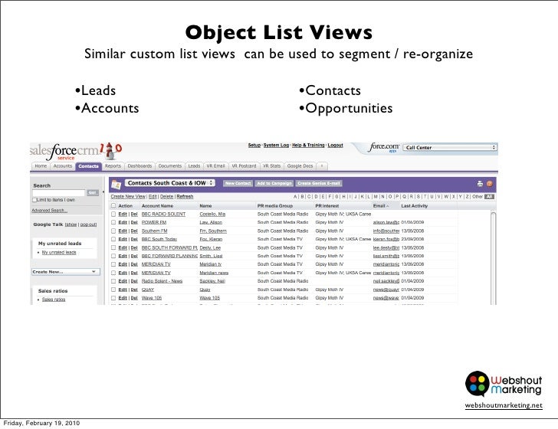Viewport: 558px width, 429px height.
Task: Open contact 'Costello, Mia'
Action: [212, 215]
